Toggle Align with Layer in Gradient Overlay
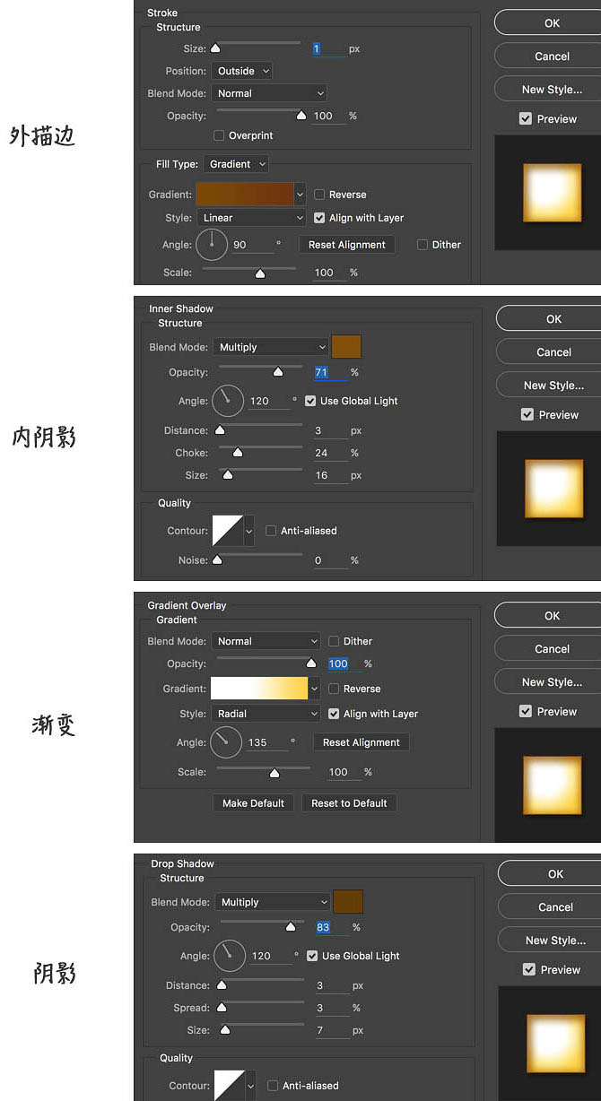 (x=334, y=714)
